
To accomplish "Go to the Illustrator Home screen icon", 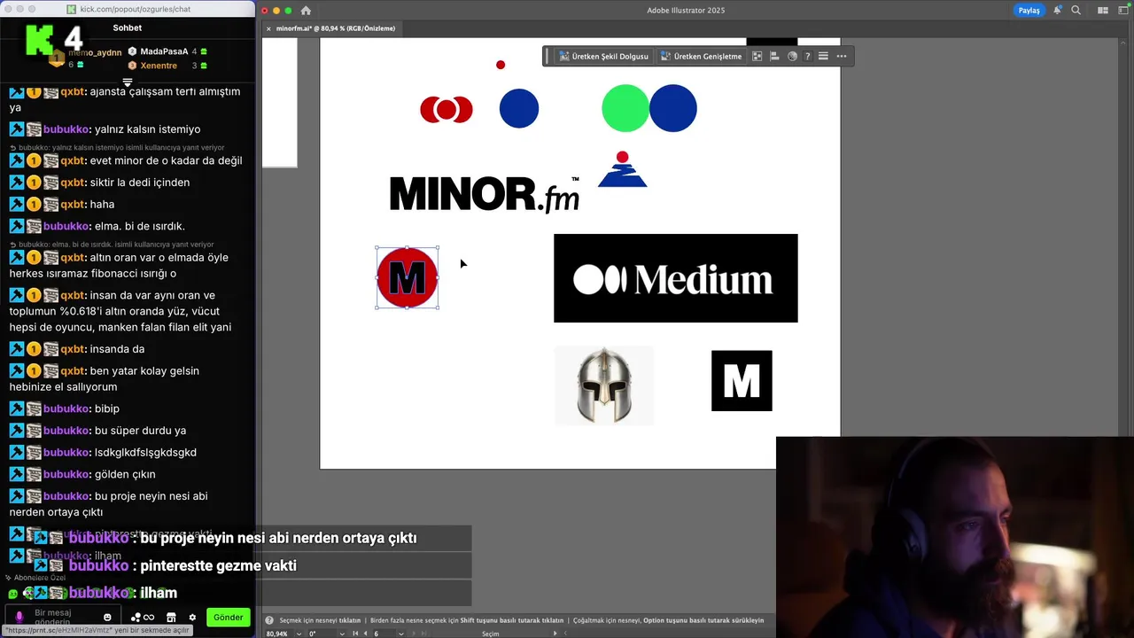I will point(306,11).
